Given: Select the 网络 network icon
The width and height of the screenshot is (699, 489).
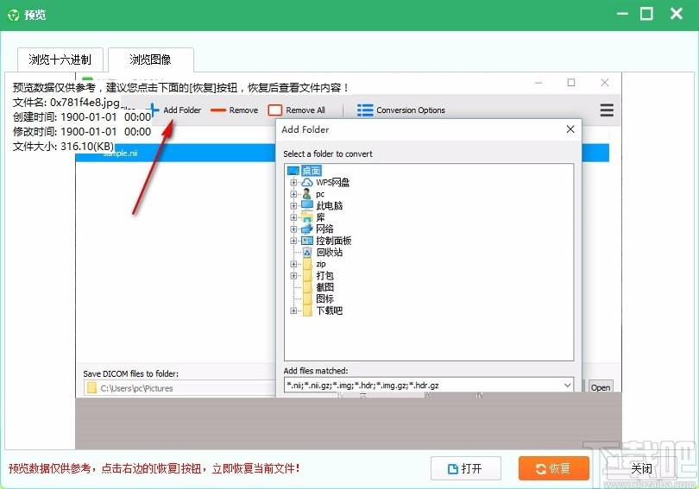Looking at the screenshot, I should (307, 229).
